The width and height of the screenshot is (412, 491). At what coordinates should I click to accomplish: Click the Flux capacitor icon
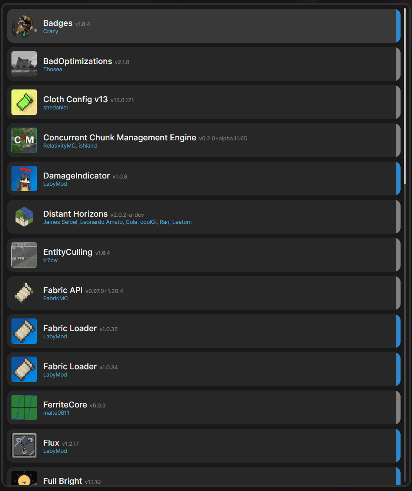click(x=24, y=446)
